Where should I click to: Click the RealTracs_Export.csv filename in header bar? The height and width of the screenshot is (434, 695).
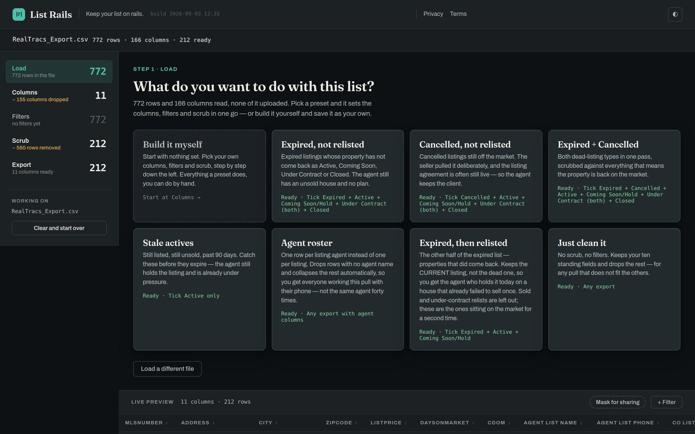point(50,40)
